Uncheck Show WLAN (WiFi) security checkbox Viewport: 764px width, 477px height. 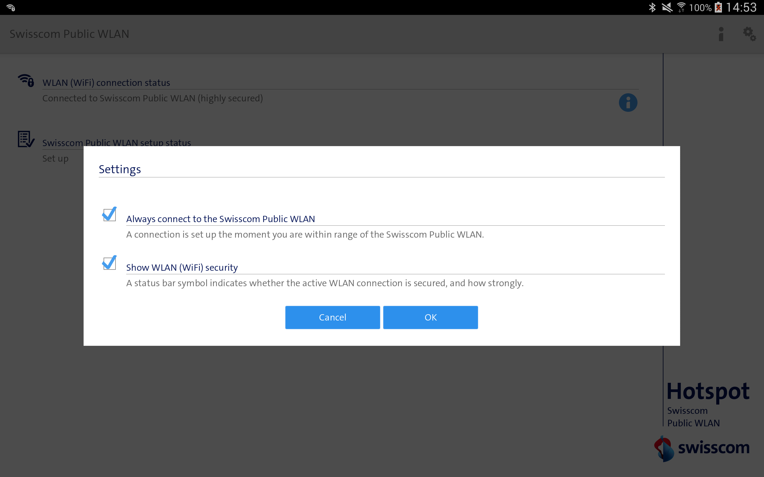(109, 263)
